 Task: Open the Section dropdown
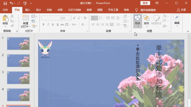34,26
